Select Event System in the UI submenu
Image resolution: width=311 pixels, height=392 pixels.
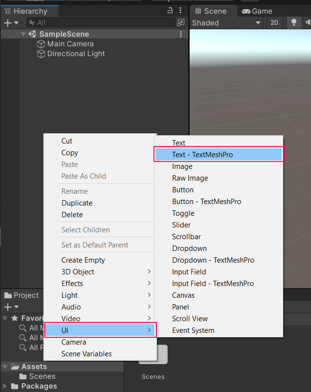click(219, 330)
